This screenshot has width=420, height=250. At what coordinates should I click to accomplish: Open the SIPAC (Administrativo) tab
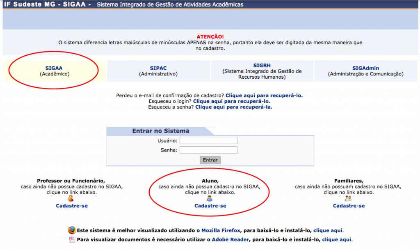click(158, 71)
